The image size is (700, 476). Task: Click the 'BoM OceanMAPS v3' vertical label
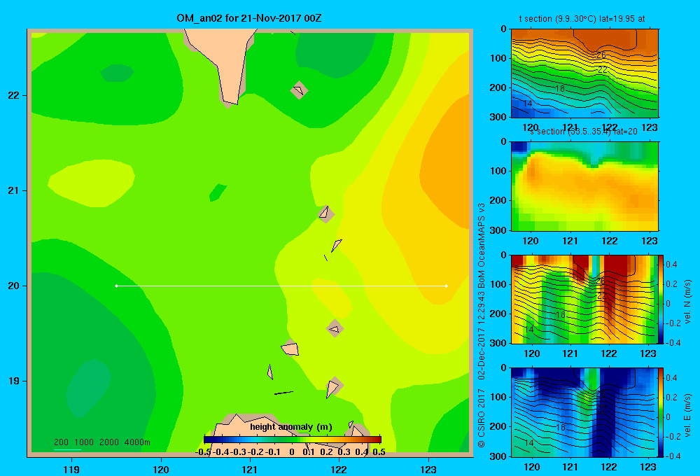pos(482,246)
